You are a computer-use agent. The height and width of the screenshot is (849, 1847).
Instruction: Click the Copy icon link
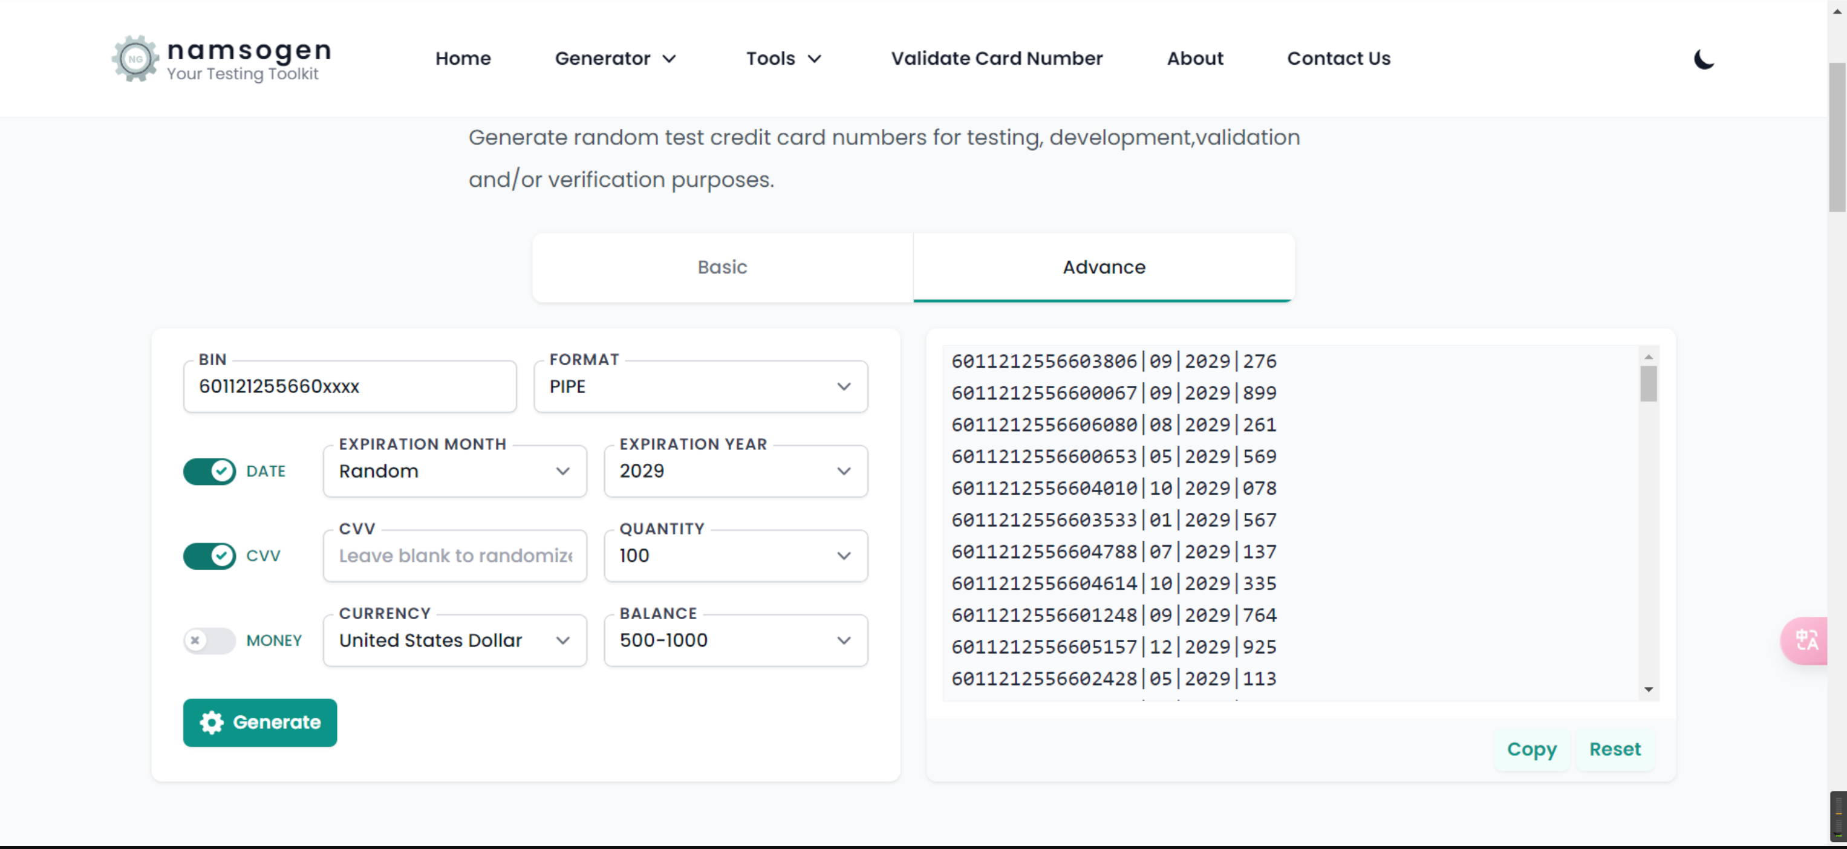[1531, 749]
